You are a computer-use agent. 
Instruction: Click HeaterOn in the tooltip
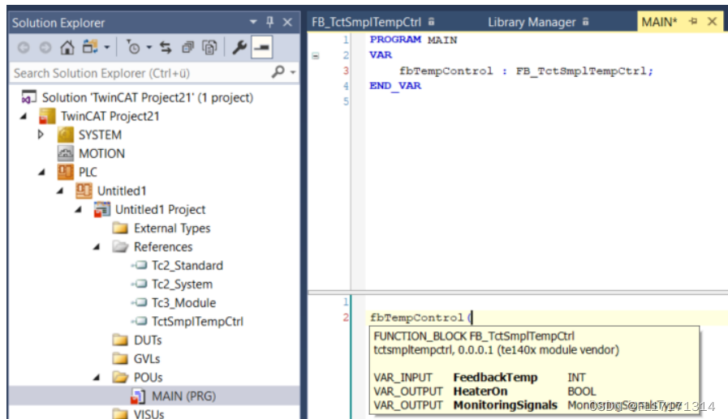[x=480, y=391]
